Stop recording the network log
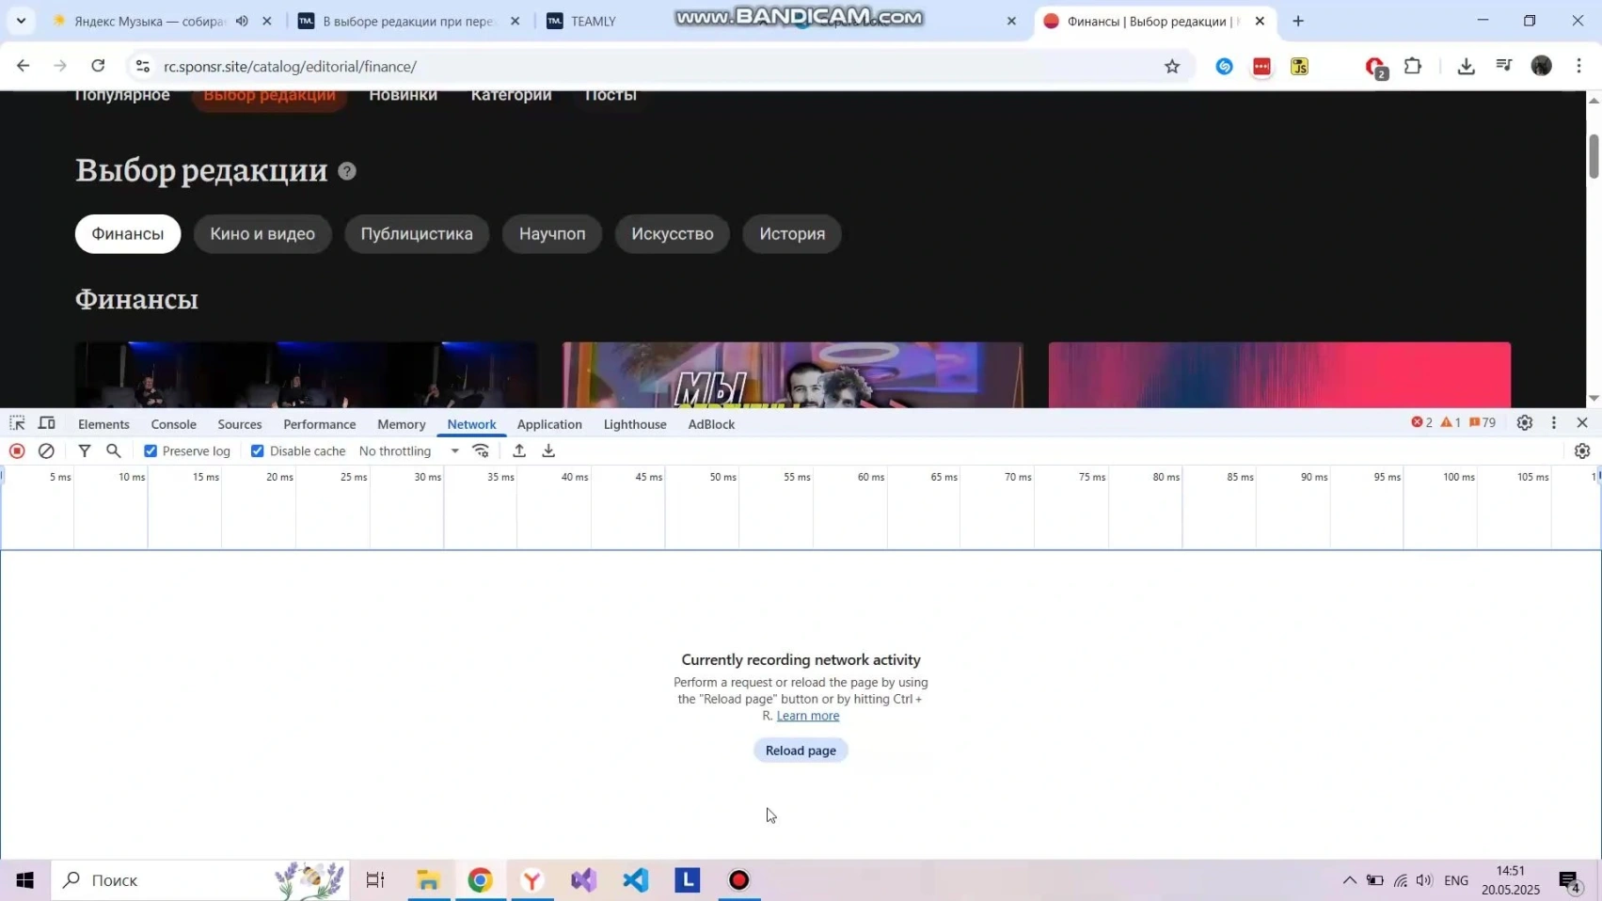The height and width of the screenshot is (901, 1602). [x=17, y=451]
